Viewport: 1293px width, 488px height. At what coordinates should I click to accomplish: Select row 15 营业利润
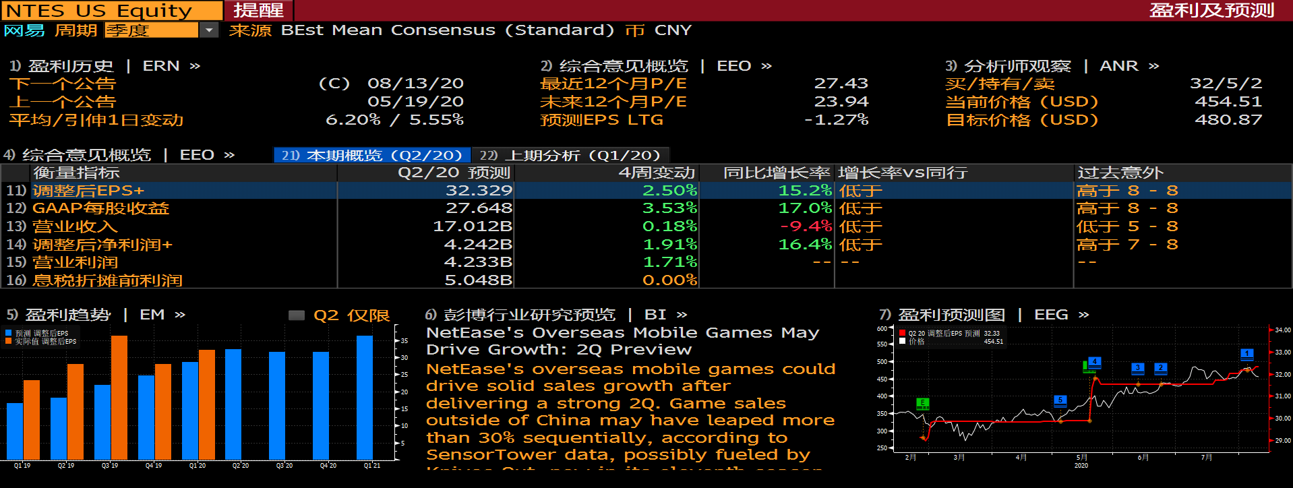[x=646, y=262]
